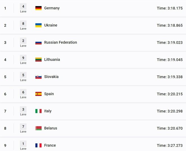Select the Lithuania team name
Viewport: 186px width, 151px height.
52,60
